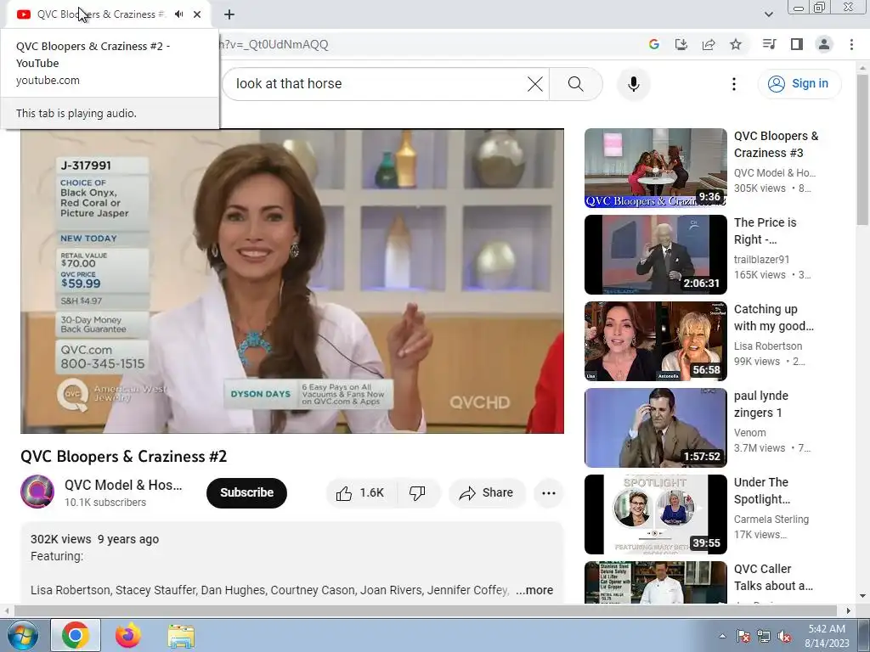
Task: Click the left arrow of horizontal scrollbar
Action: coord(6,610)
